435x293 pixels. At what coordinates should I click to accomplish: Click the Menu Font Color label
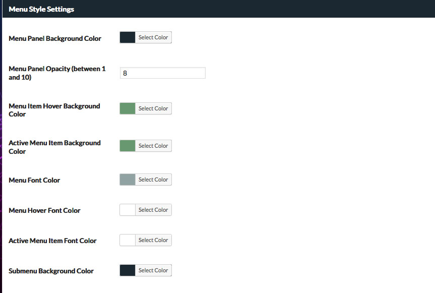(x=34, y=180)
